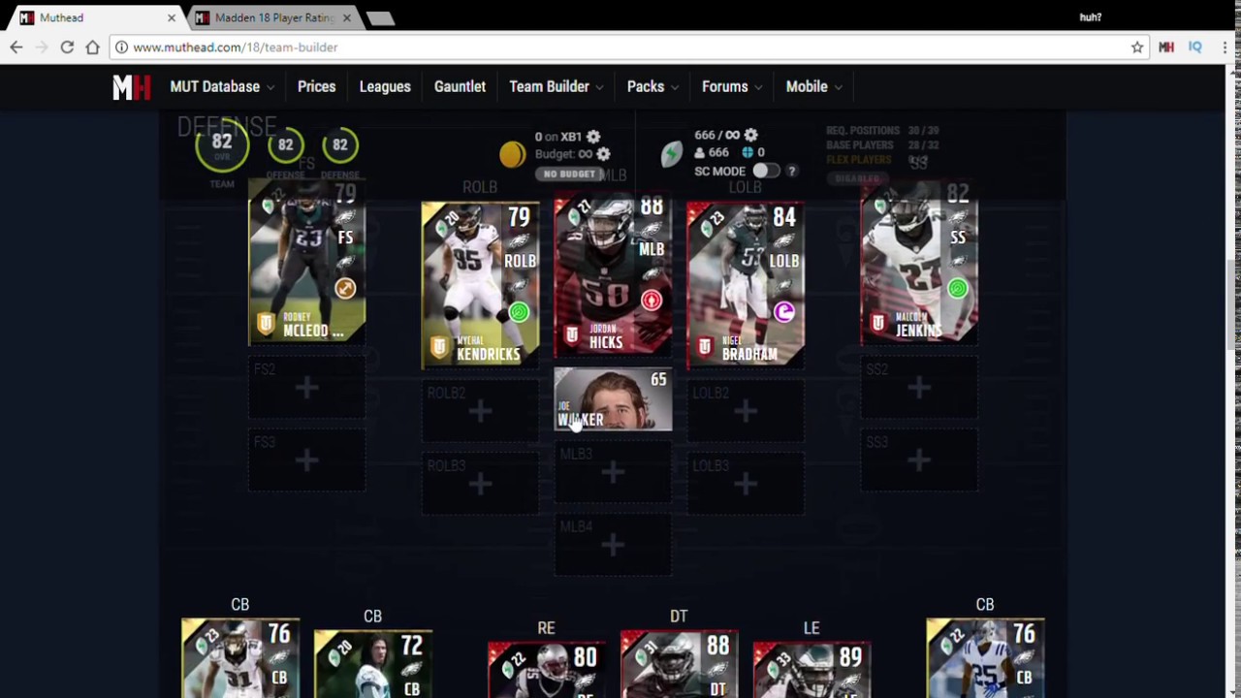Select the Malcolm Jenkins SS card
This screenshot has height=698, width=1241.
[x=919, y=262]
